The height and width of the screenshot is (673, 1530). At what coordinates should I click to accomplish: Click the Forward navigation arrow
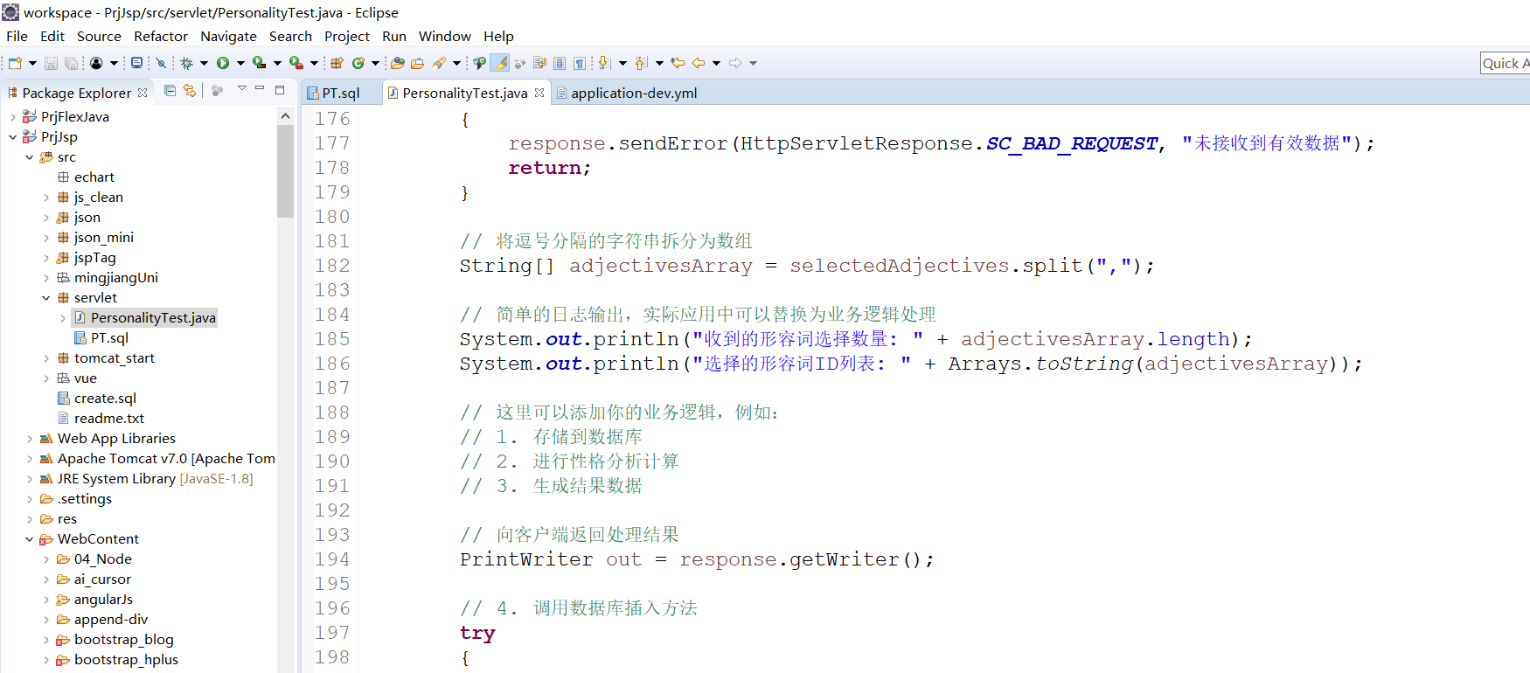(735, 63)
